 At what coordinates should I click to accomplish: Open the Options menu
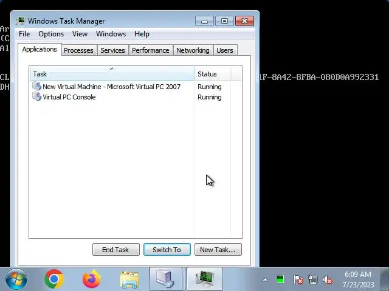51,34
